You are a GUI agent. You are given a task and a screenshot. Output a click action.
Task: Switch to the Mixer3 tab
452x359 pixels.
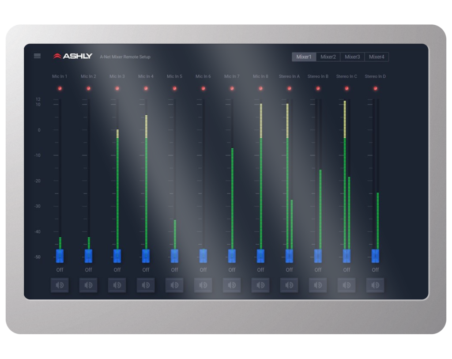pyautogui.click(x=352, y=57)
